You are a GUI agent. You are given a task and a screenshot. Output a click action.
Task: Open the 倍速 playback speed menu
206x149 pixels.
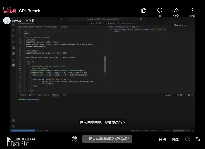(x=175, y=139)
